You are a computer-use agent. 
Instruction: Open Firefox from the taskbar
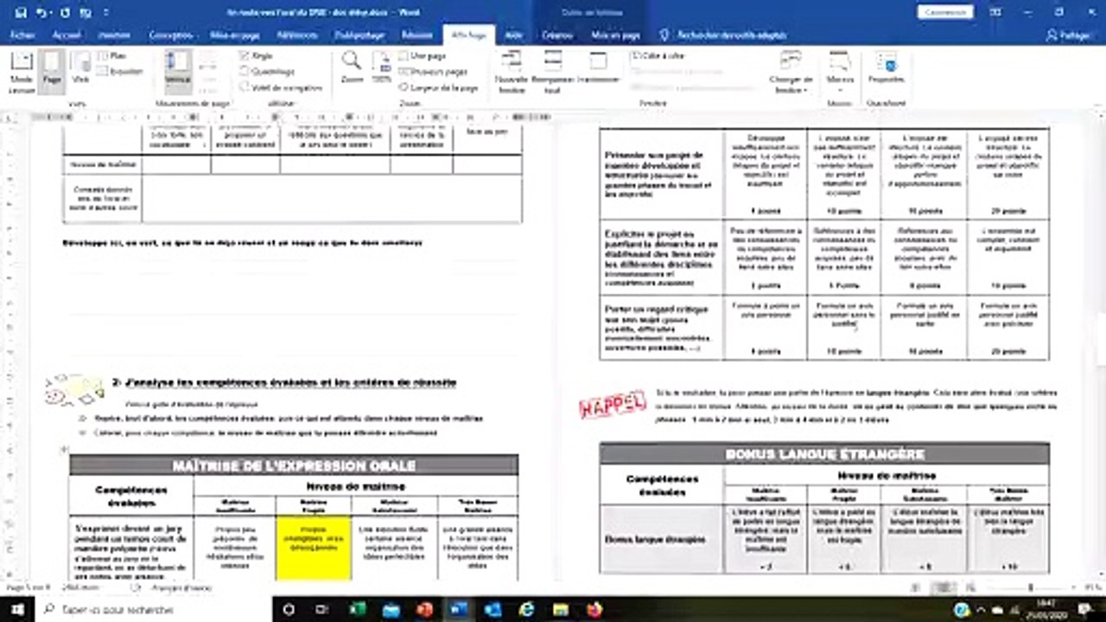[x=594, y=609]
